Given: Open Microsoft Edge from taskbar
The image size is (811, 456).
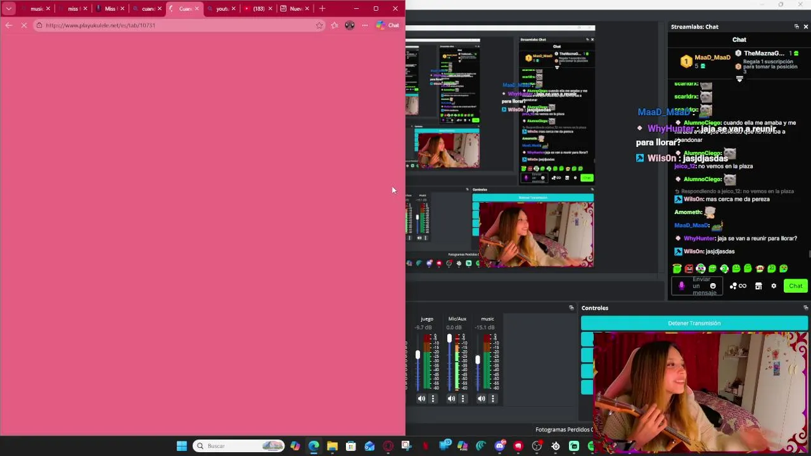Looking at the screenshot, I should (314, 446).
